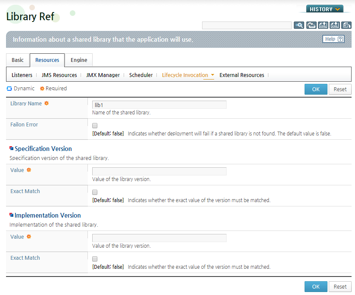
Task: Click the bottom Reset button
Action: 340,287
